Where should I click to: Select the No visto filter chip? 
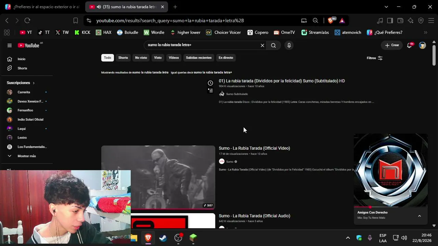click(141, 58)
